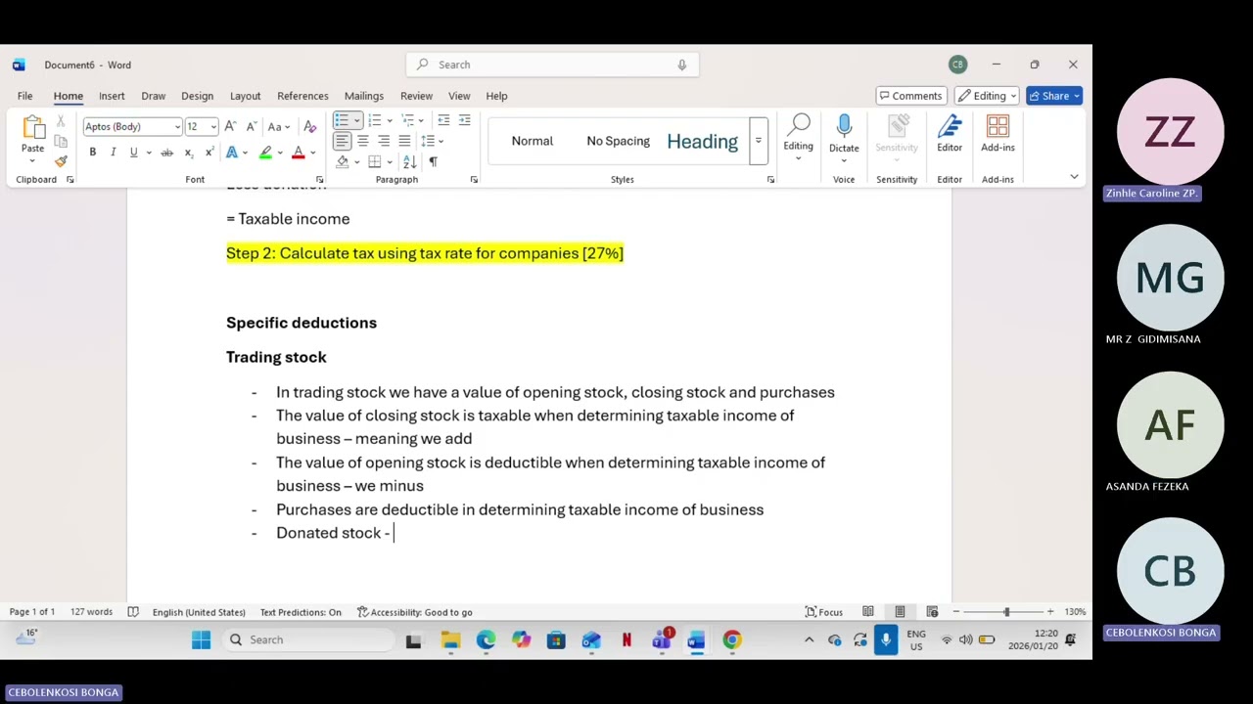This screenshot has height=704, width=1253.
Task: Open the Editing mode dropdown
Action: [x=989, y=96]
